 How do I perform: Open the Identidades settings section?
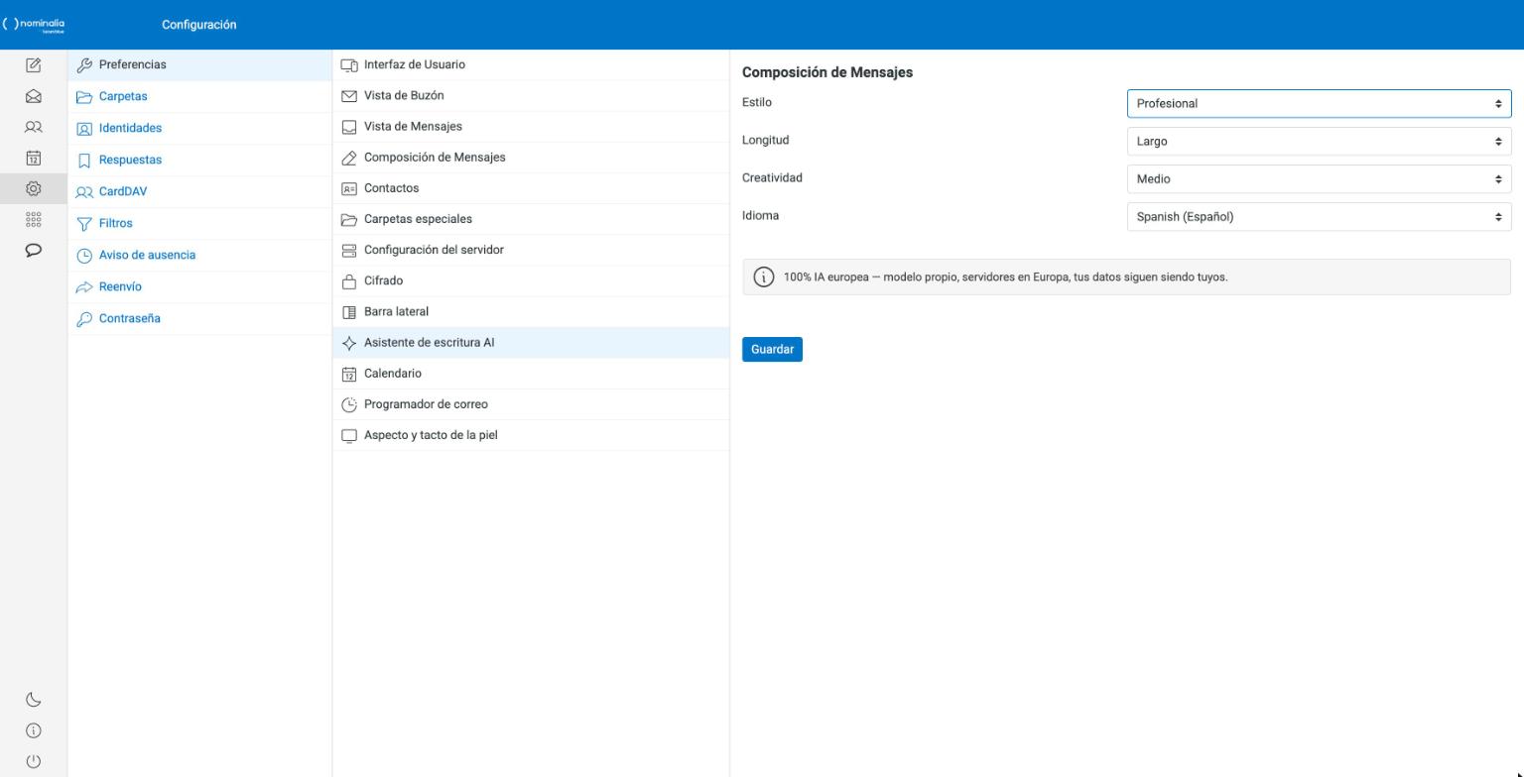199,128
